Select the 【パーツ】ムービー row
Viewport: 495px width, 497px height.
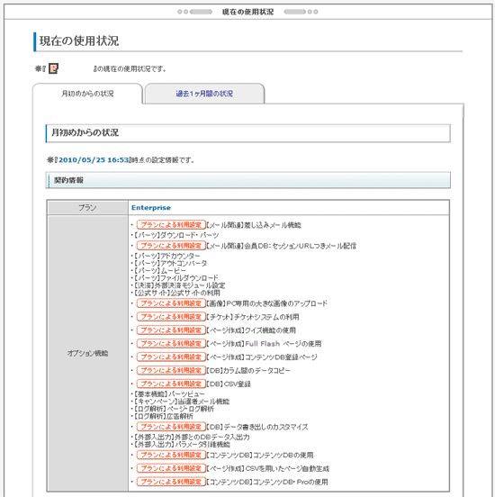point(159,271)
